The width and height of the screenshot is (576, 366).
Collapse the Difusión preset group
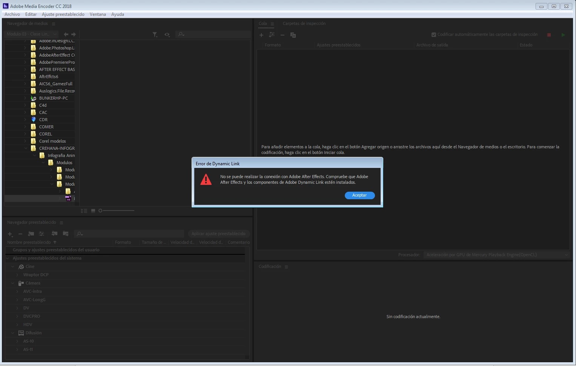[12, 333]
